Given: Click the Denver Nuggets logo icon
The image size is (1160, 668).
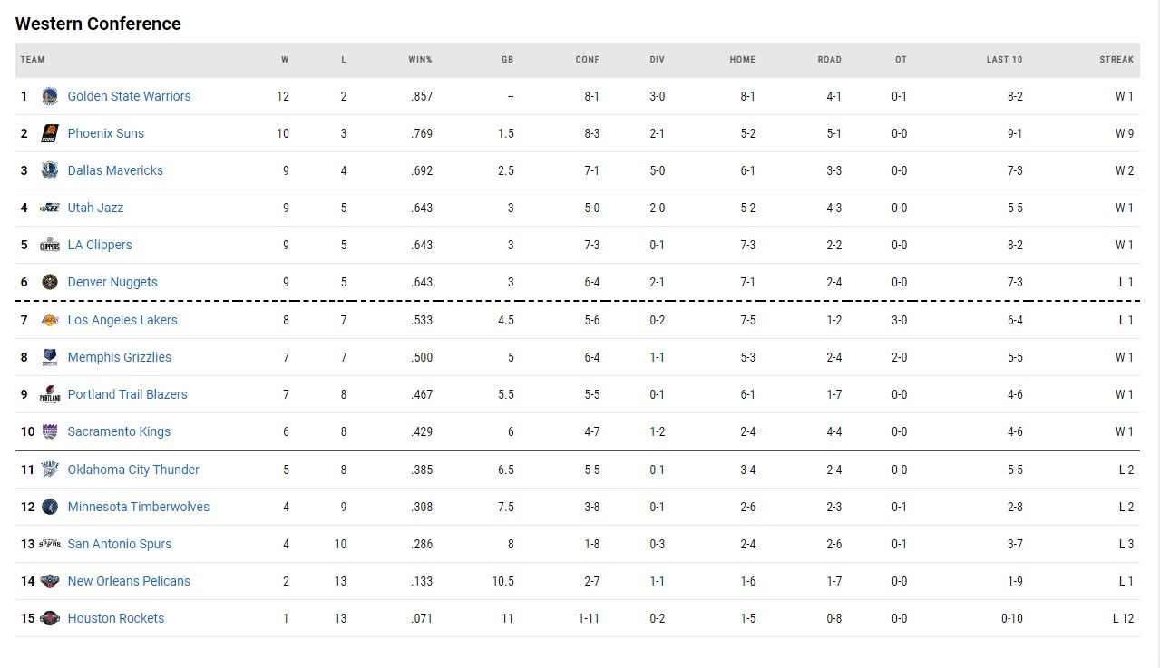Looking at the screenshot, I should [x=50, y=282].
